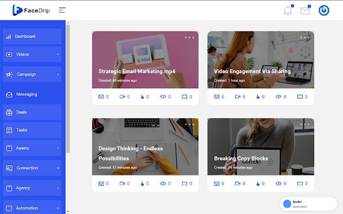Viewport: 343px width, 214px height.
Task: Open three-dot menu on Design Thinking card
Action: [189, 124]
